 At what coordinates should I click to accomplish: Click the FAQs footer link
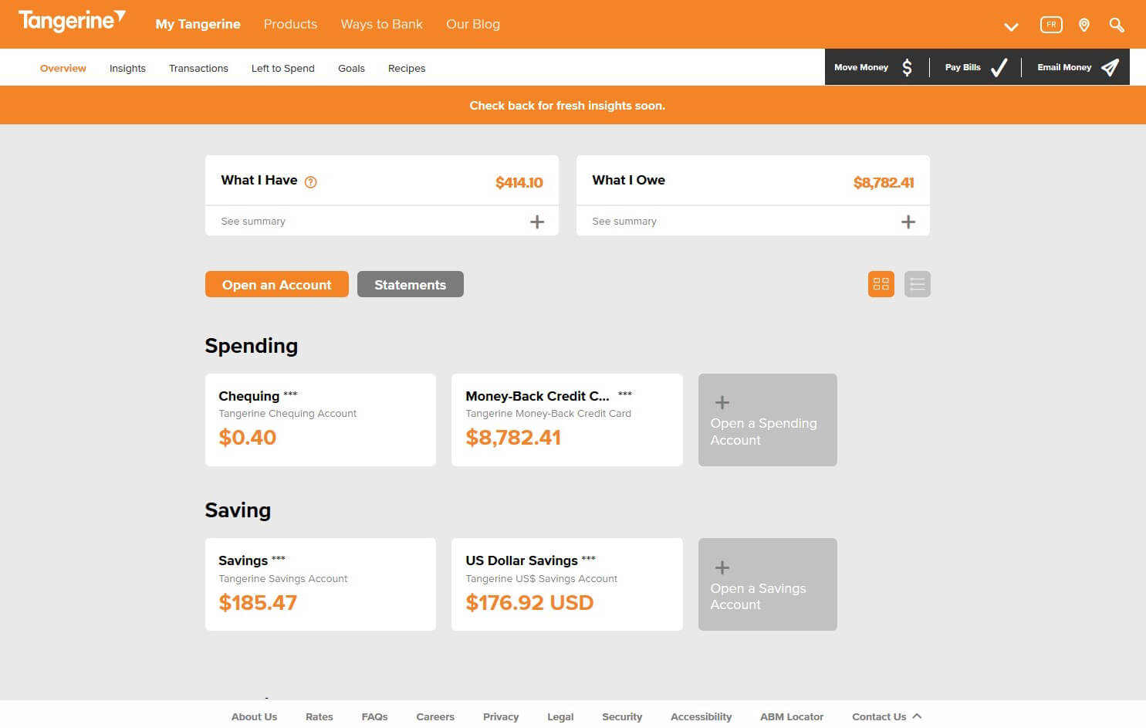(x=374, y=716)
